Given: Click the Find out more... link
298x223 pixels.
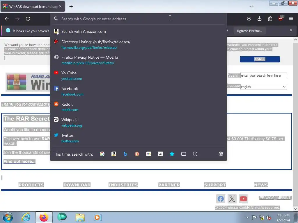Looking at the screenshot, I should (x=19, y=161).
